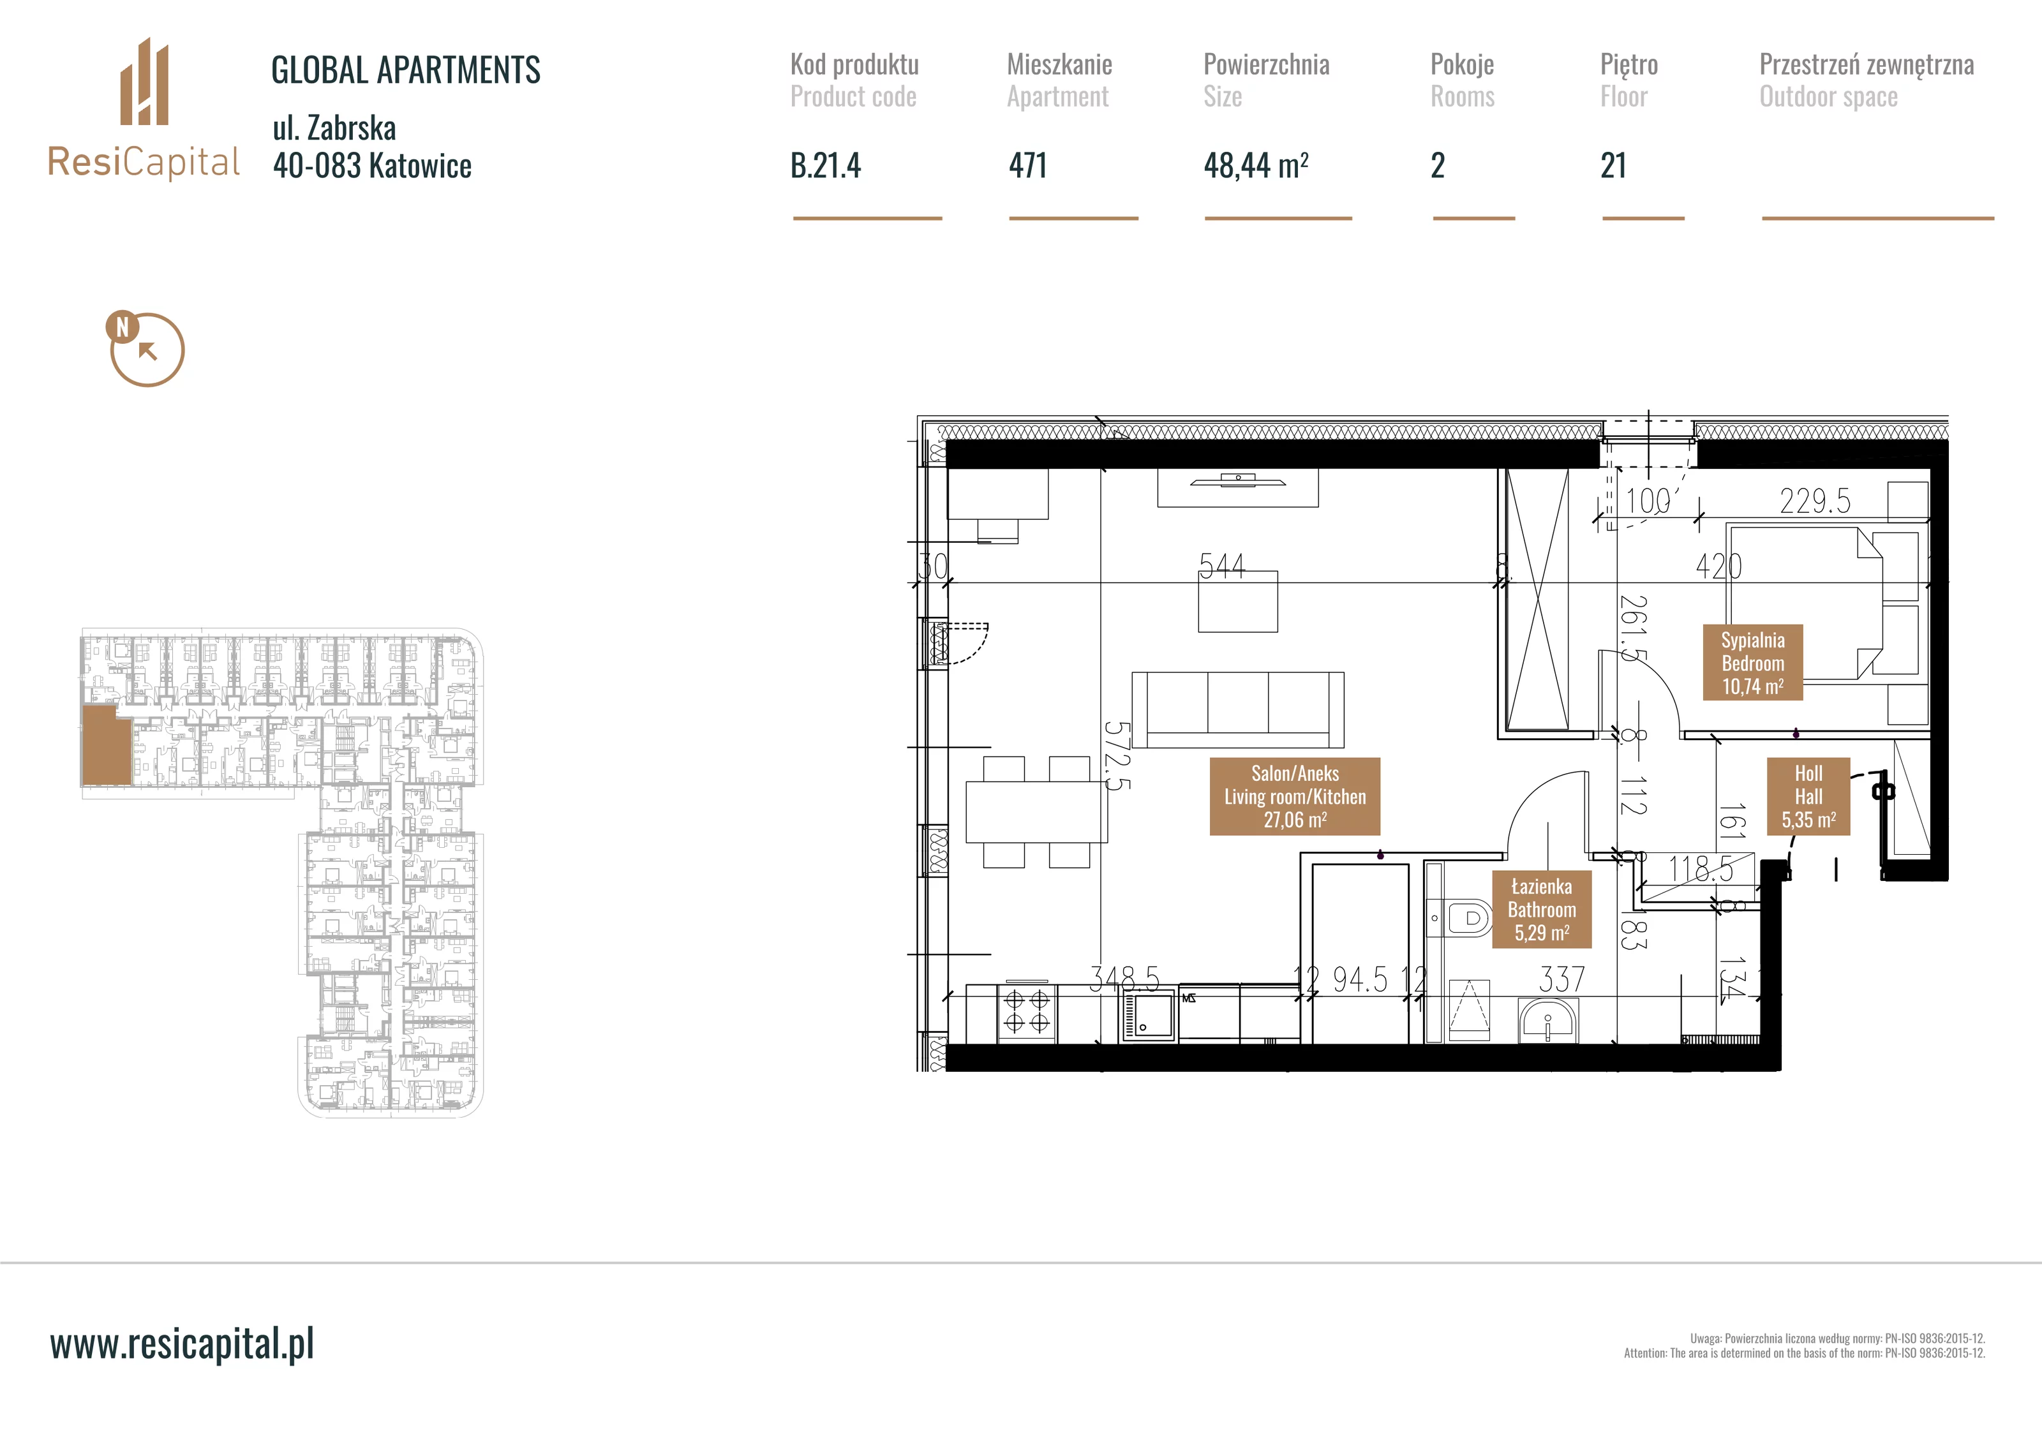Click the Przestrzeń zewnętrzna heading

pyautogui.click(x=1866, y=64)
